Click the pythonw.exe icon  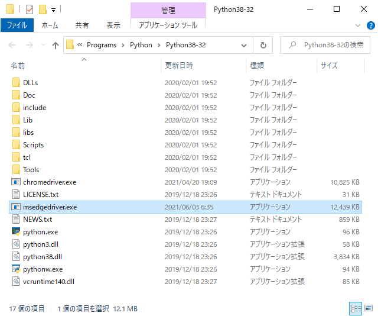[x=16, y=269]
